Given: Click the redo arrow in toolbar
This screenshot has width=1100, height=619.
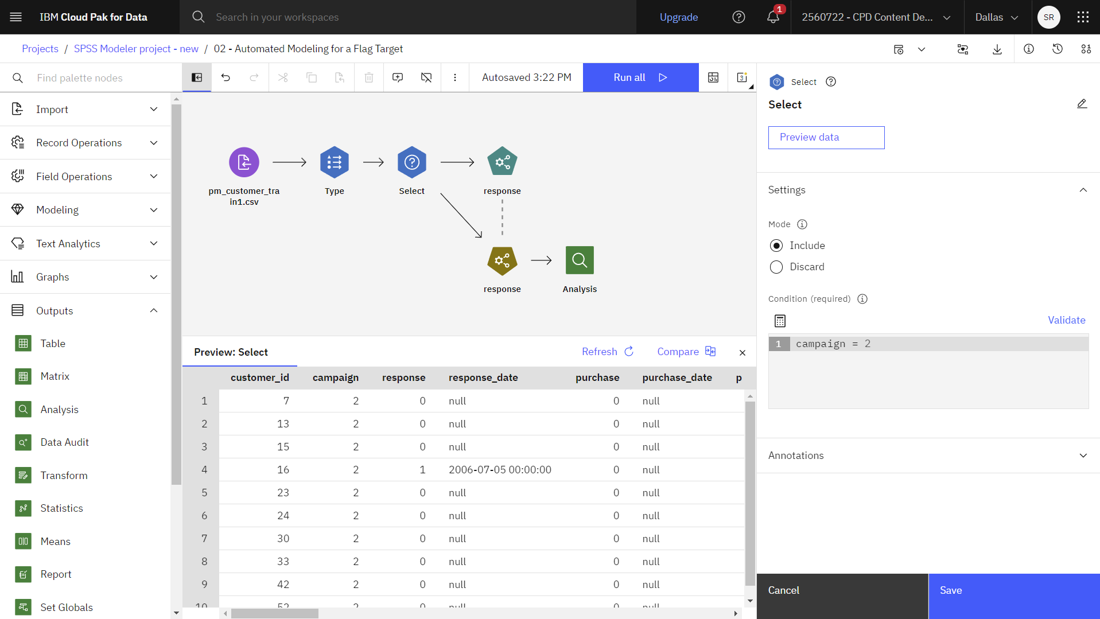Looking at the screenshot, I should click(x=254, y=77).
